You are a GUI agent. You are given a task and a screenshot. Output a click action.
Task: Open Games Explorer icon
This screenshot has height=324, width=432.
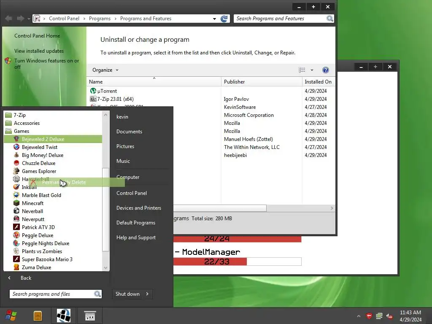tap(16, 171)
